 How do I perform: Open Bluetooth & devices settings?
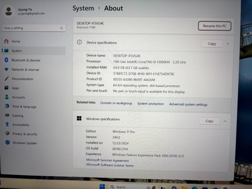(26, 60)
